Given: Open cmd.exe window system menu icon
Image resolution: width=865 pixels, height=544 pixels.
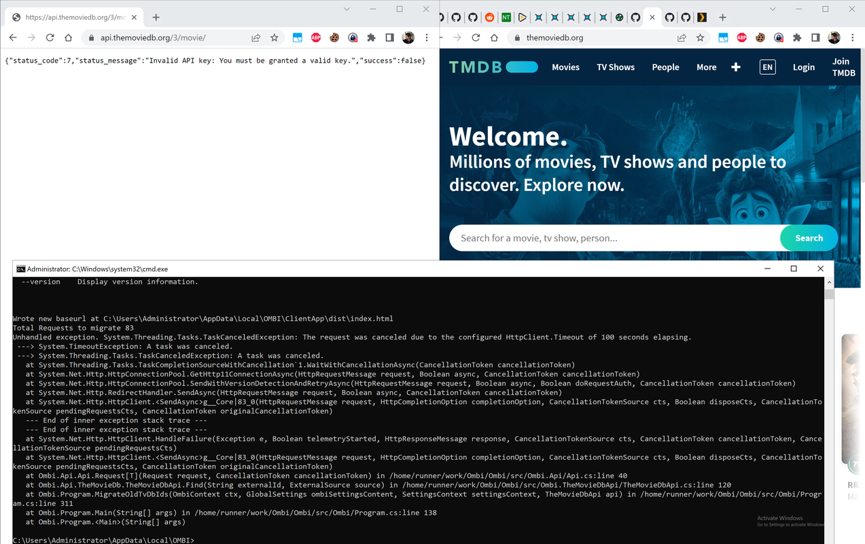Looking at the screenshot, I should (20, 269).
